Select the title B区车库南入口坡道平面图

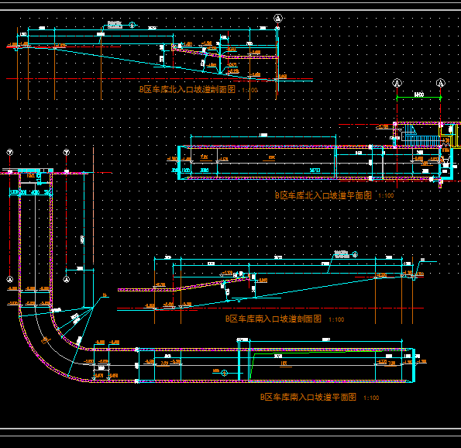[308, 397]
